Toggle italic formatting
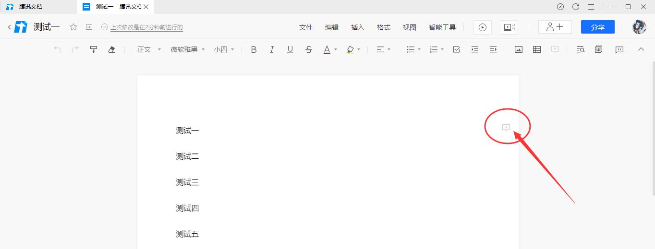Screen dimensions: 655x249 pyautogui.click(x=272, y=49)
